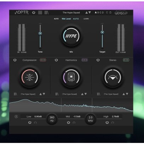Image resolution: width=144 pixels, height=144 pixels.
Task: Click the Tone slider handle
Action: point(40,34)
